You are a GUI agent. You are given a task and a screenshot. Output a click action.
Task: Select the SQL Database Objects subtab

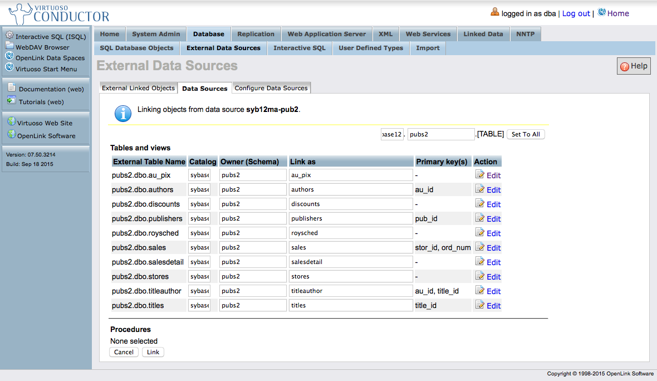click(x=136, y=48)
